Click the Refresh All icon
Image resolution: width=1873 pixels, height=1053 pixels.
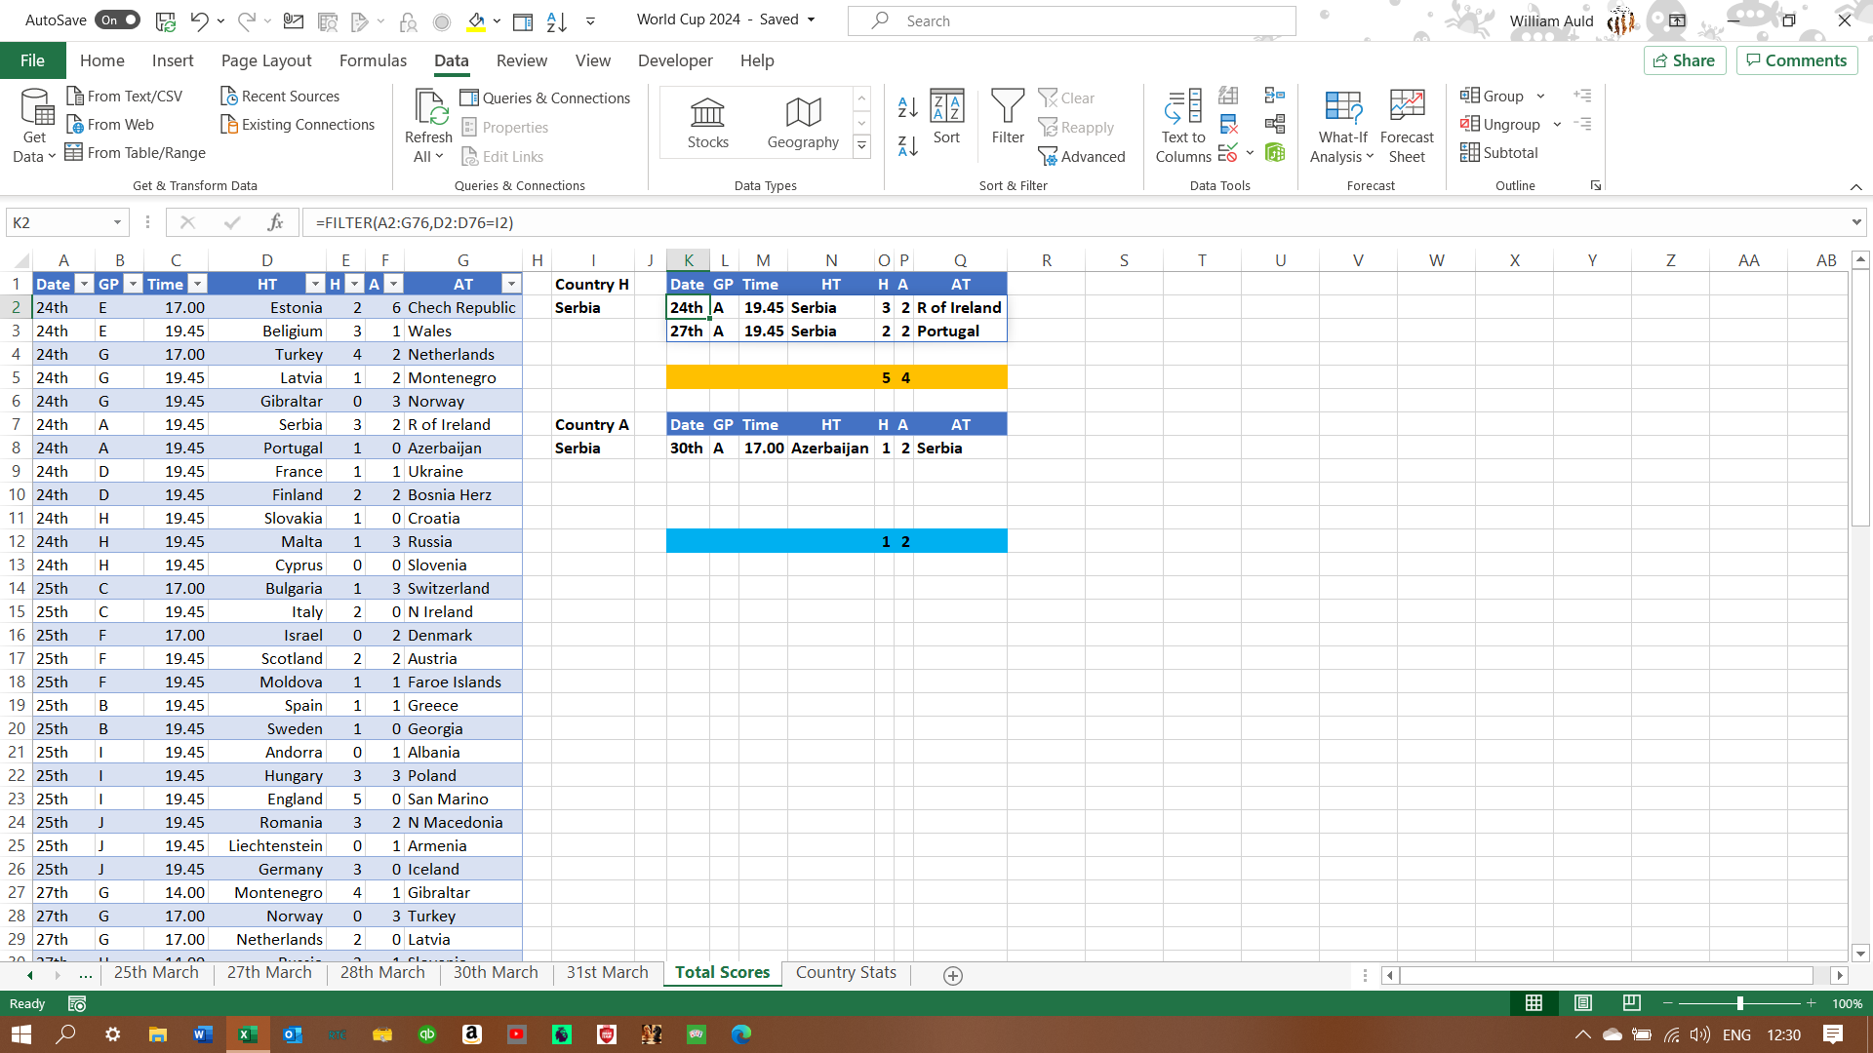pyautogui.click(x=428, y=107)
